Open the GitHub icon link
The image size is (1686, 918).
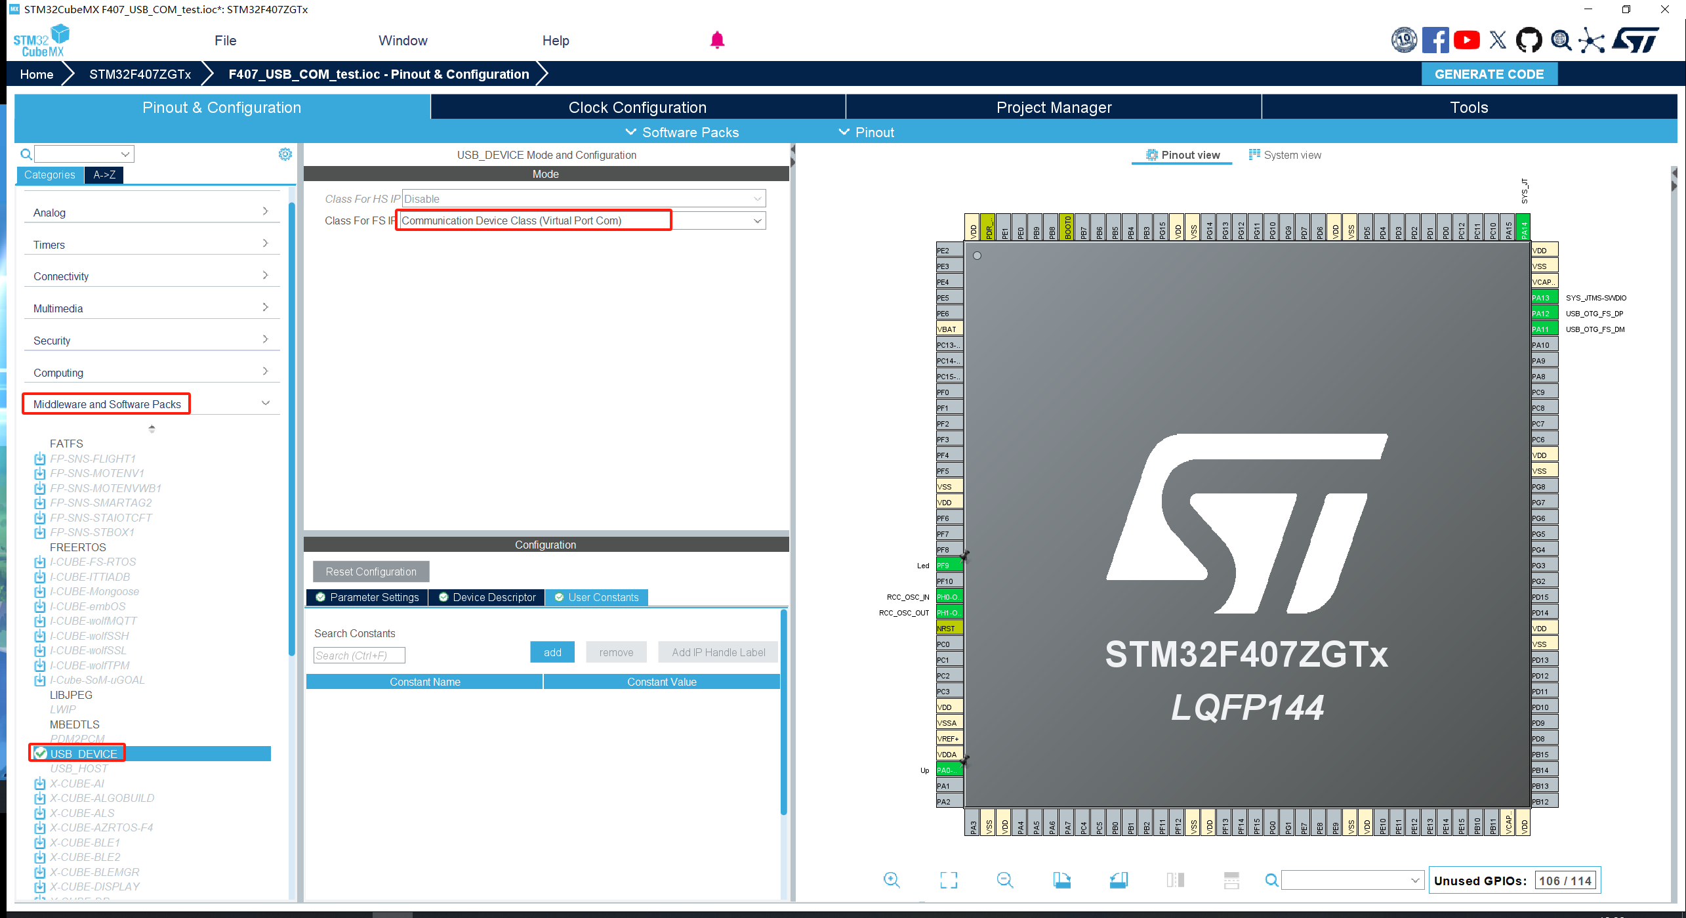coord(1529,41)
